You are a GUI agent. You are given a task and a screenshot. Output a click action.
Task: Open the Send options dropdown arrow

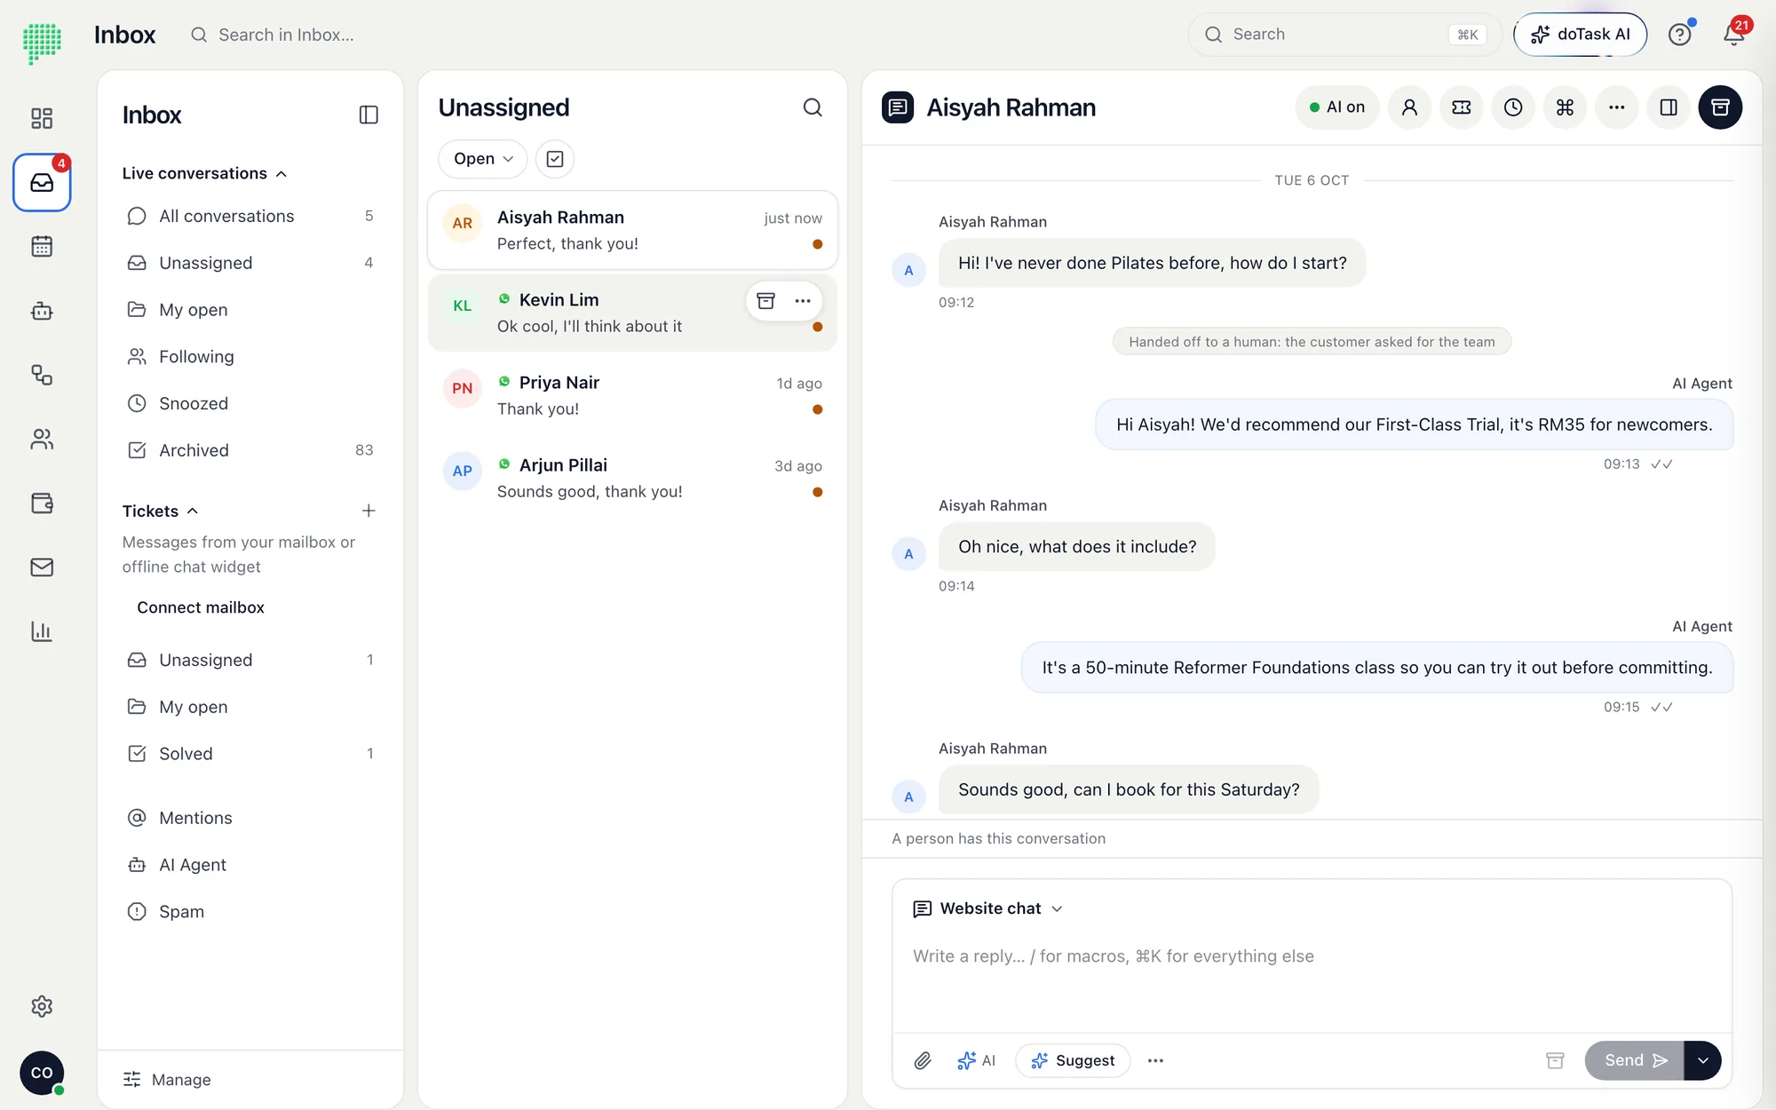[1702, 1060]
